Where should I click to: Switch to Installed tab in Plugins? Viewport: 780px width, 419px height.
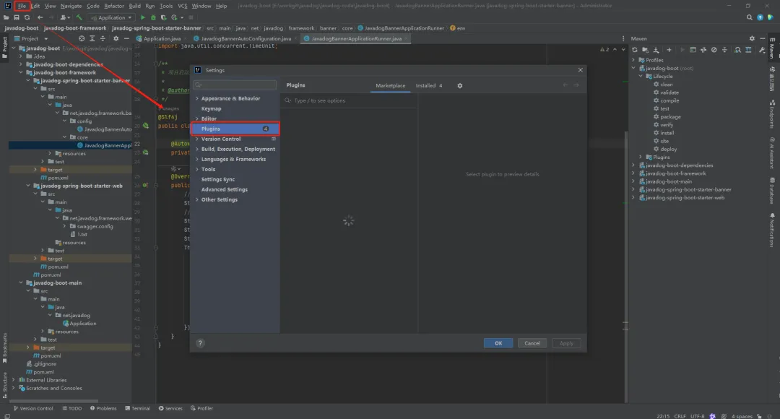tap(429, 85)
